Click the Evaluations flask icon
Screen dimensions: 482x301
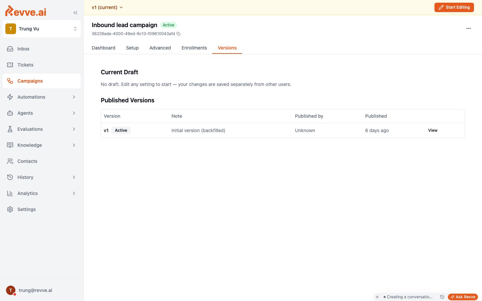(10, 129)
